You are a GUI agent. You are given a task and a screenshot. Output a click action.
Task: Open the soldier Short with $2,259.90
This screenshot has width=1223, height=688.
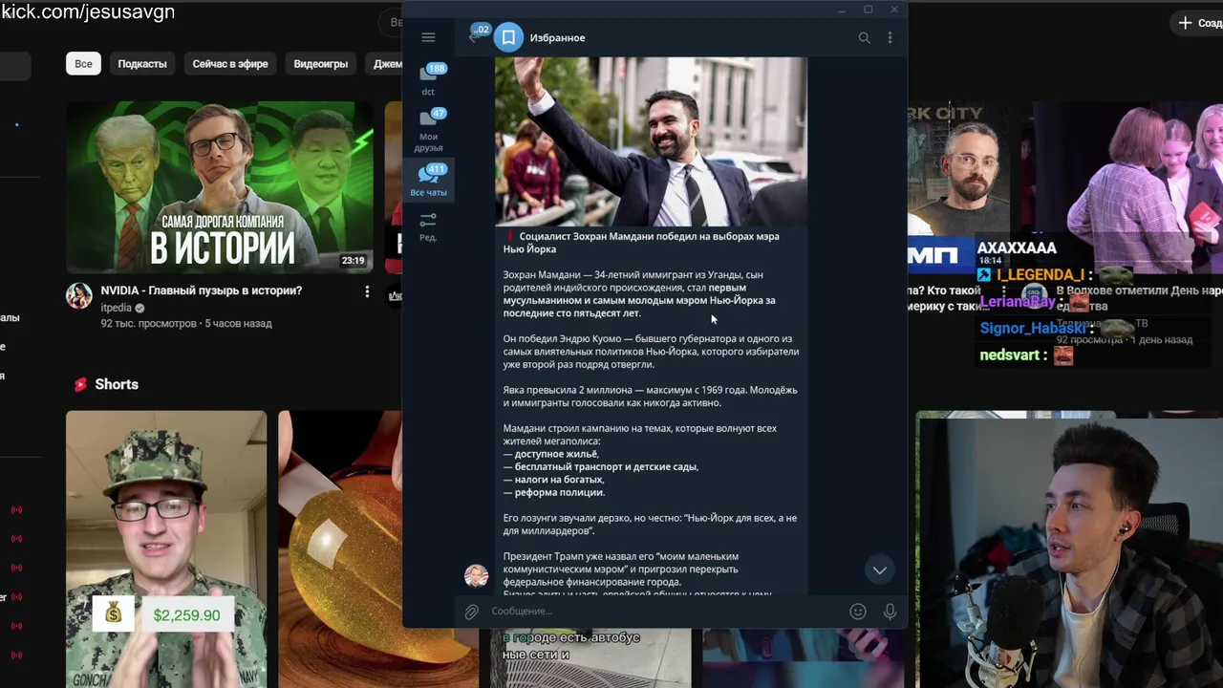[166, 548]
